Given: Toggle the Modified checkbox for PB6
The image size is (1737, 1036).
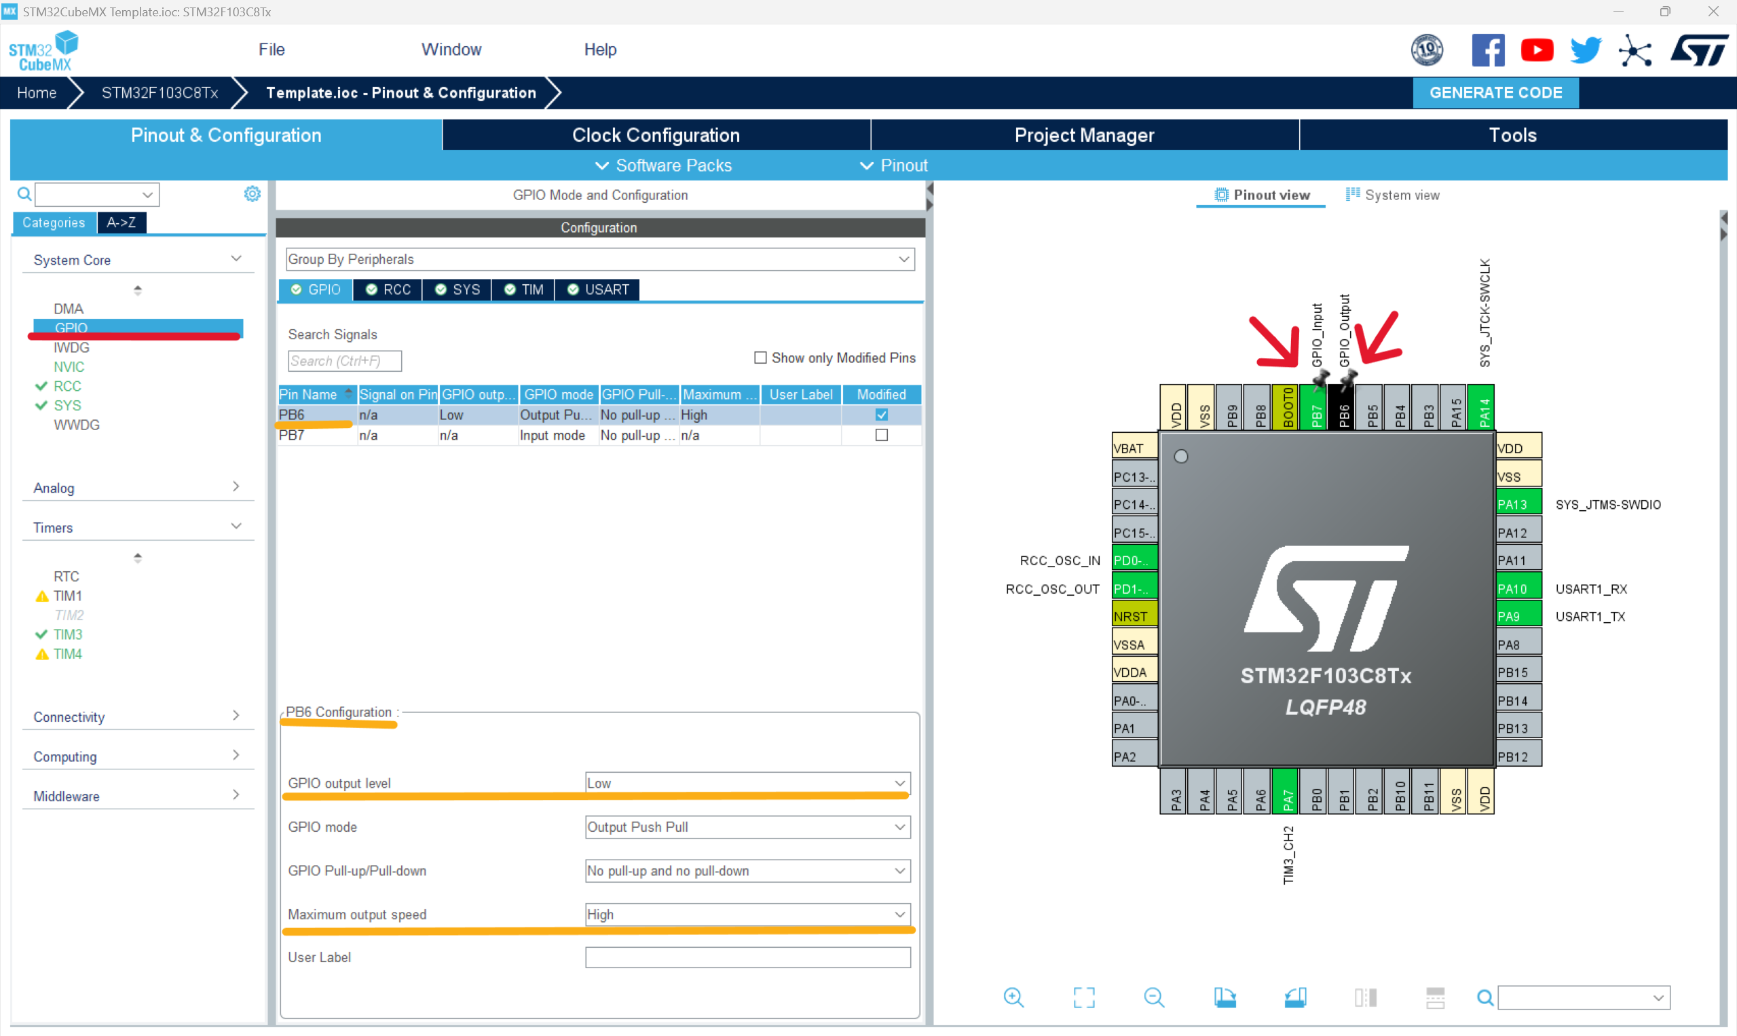Looking at the screenshot, I should tap(882, 415).
